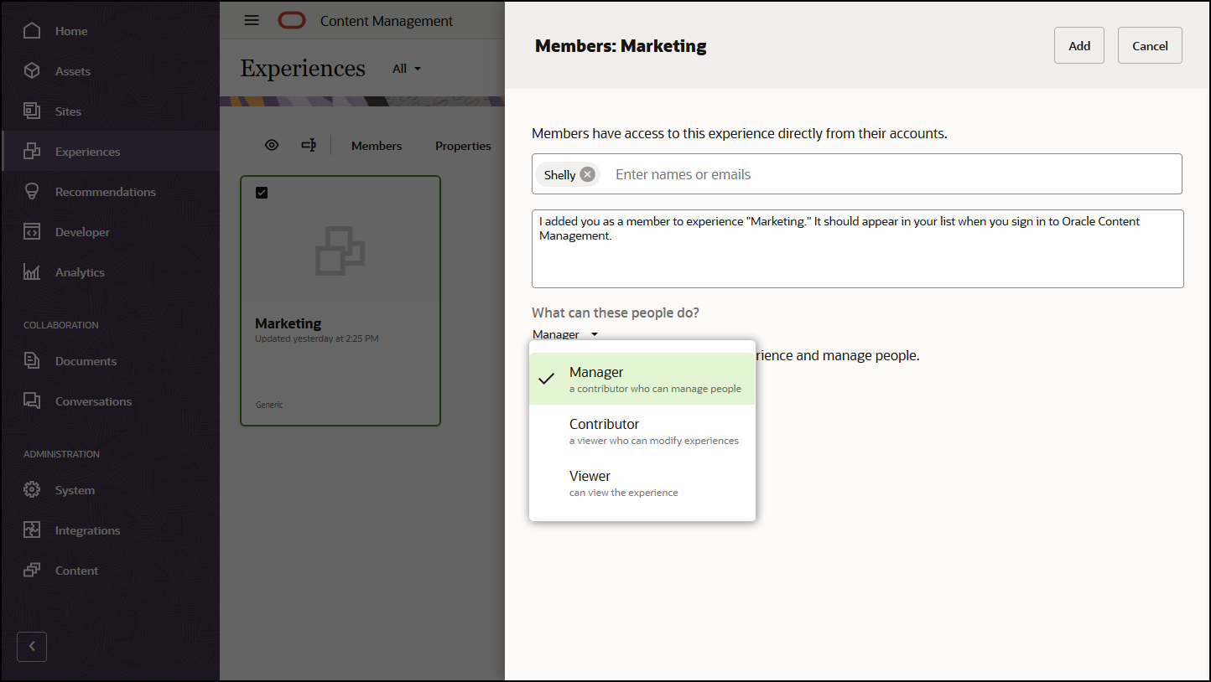
Task: Click the Oracle logo icon
Action: [x=292, y=21]
